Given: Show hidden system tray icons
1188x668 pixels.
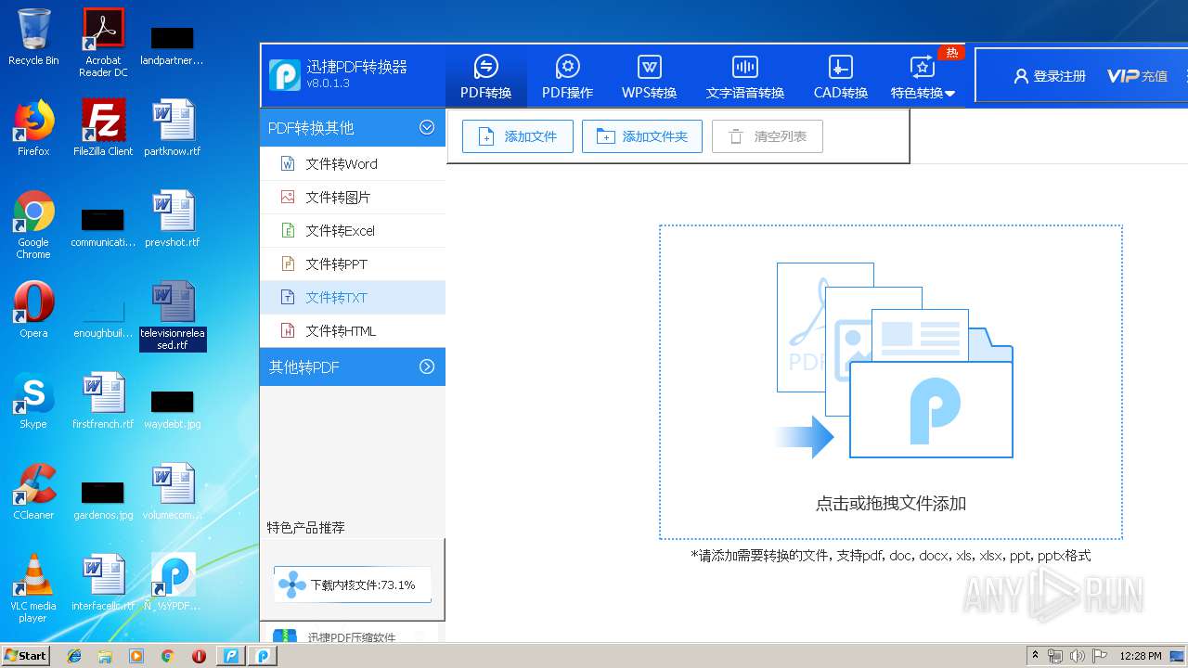Looking at the screenshot, I should pyautogui.click(x=1035, y=656).
